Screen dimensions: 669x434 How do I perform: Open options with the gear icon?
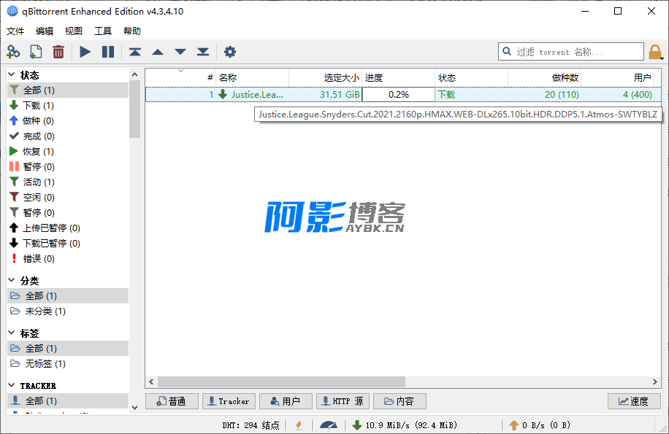point(230,52)
